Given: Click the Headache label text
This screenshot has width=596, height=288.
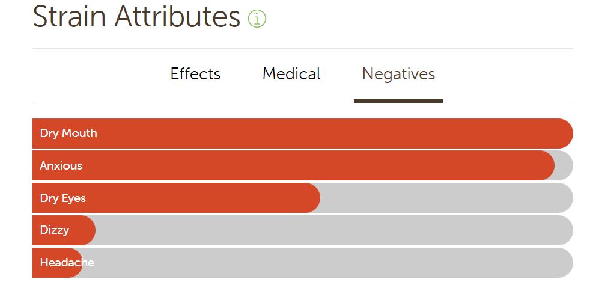Looking at the screenshot, I should click(67, 263).
